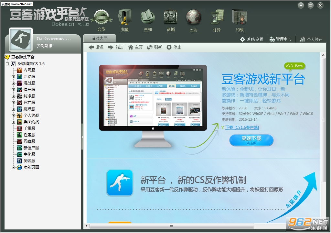Open 系统设置 system settings gear
This screenshot has width=331, height=233.
tap(252, 39)
